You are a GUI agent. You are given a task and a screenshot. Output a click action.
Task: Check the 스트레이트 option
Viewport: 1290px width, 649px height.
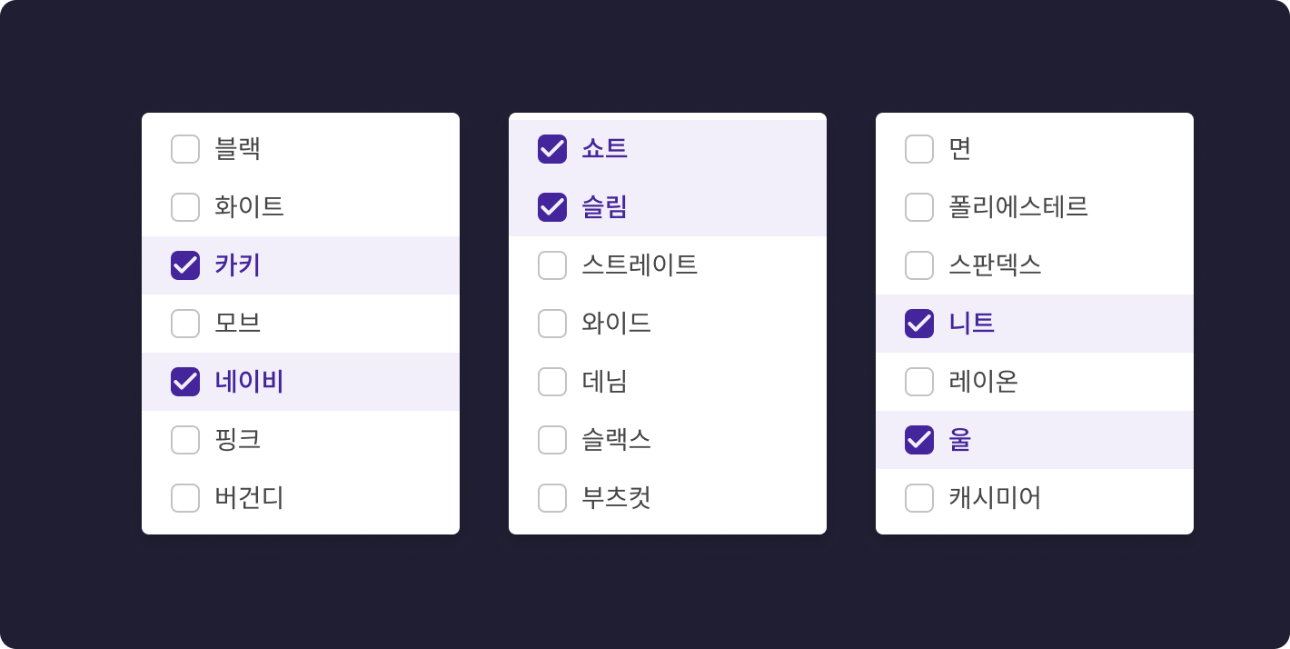point(552,265)
